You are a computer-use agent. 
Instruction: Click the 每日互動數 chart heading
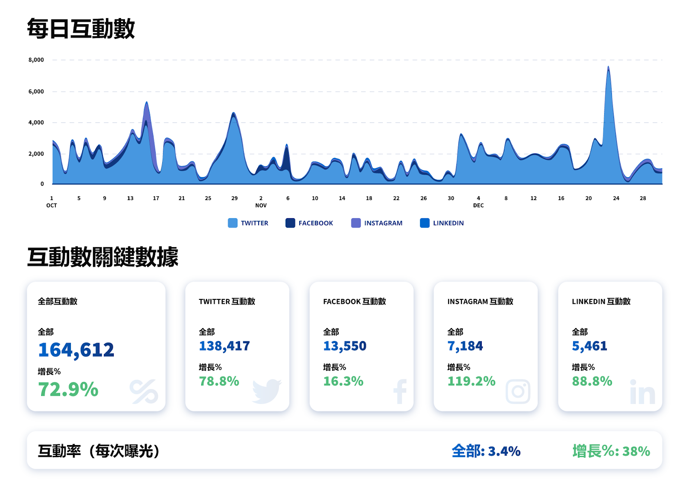point(81,29)
